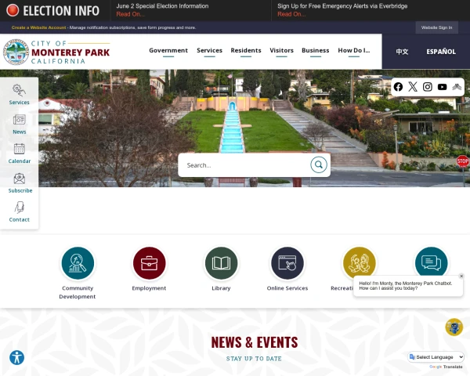Open the YouTube social icon
Viewport: 470px width, 376px height.
tap(442, 87)
